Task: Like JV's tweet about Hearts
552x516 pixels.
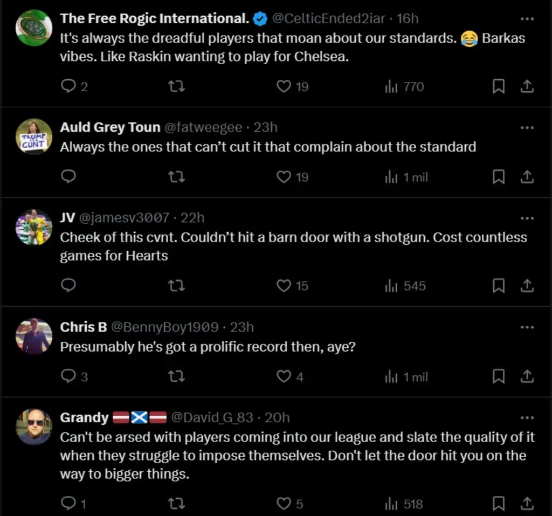Action: click(x=284, y=286)
